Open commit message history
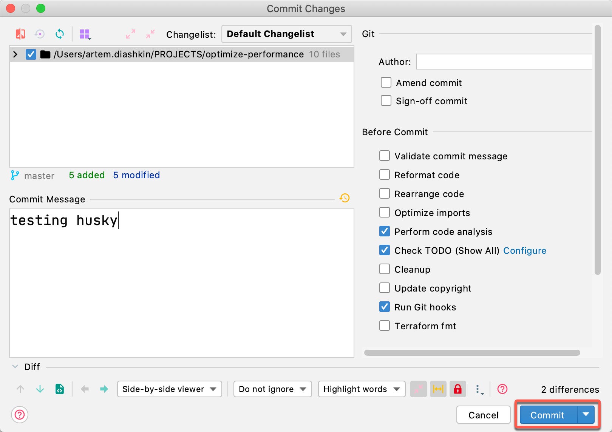612x432 pixels. click(x=344, y=198)
